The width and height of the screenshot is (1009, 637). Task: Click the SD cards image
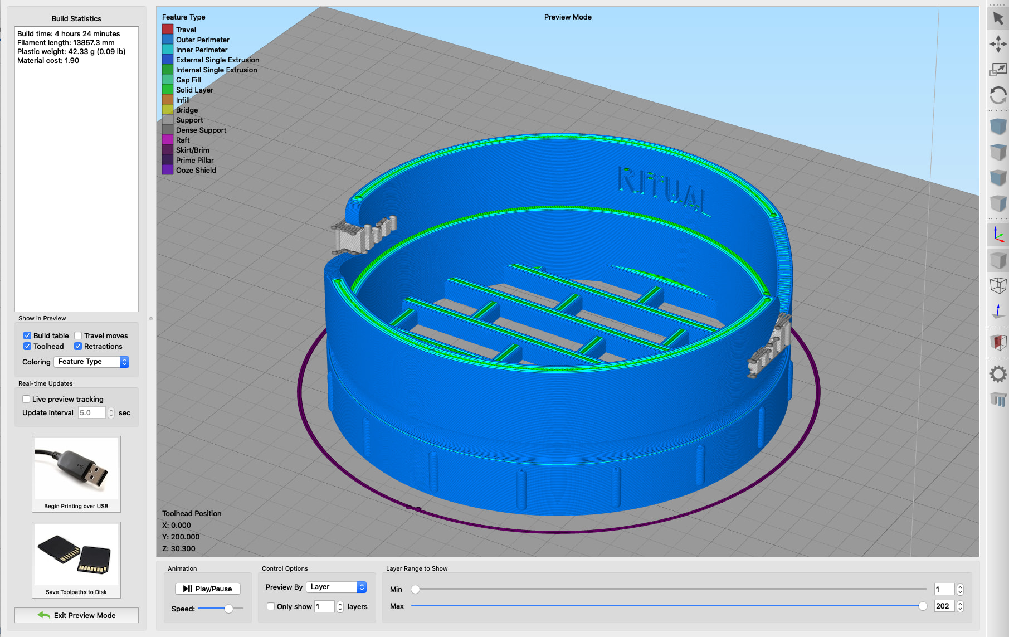[x=76, y=555]
